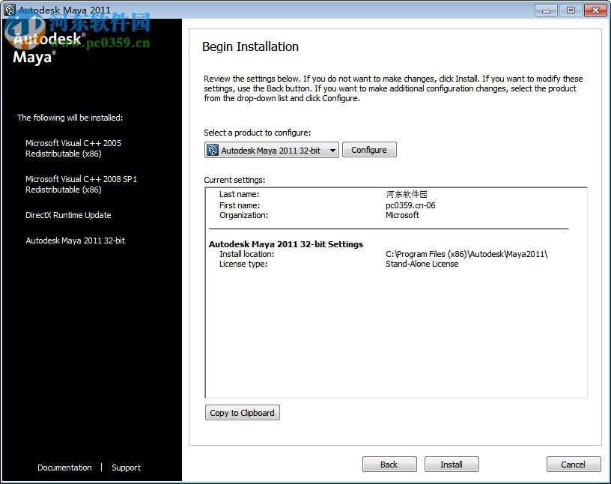Click the 'Current settings:' label

234,180
